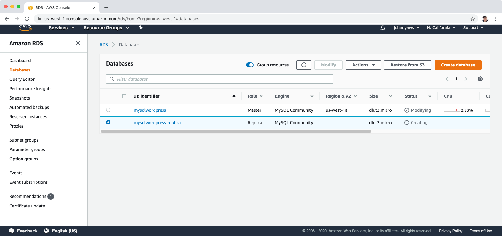The image size is (502, 239).
Task: Click the Creating status clock icon
Action: tap(407, 123)
